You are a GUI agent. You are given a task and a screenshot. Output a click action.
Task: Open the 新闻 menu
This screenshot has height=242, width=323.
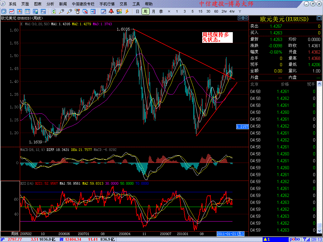(x=63, y=4)
